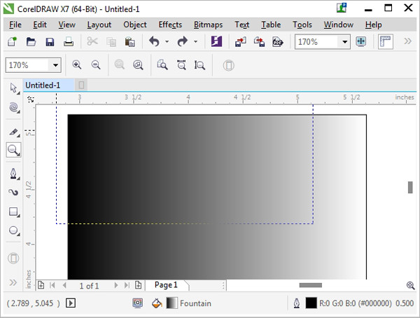Open the Layout menu

pos(99,25)
